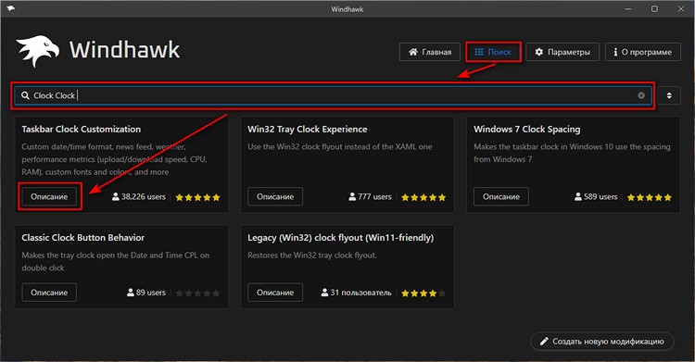Click description 'Use the Win32 clock flyout instead'
Image resolution: width=695 pixels, height=362 pixels.
coord(340,146)
